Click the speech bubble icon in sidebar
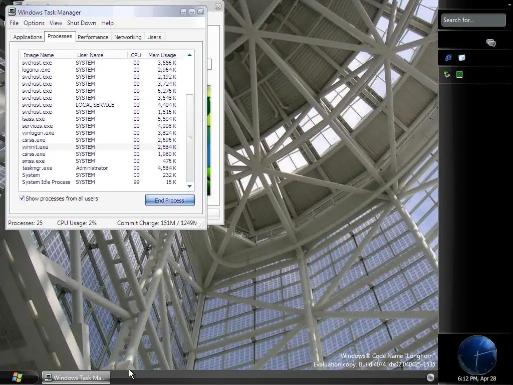This screenshot has height=385, width=513. [491, 43]
